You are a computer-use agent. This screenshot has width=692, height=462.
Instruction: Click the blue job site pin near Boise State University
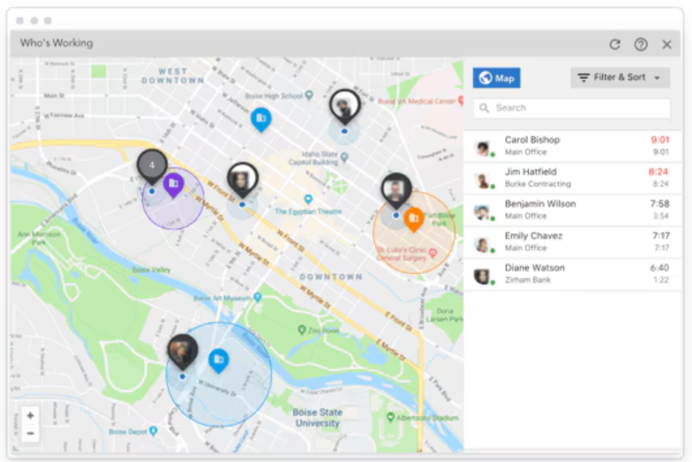pos(219,360)
